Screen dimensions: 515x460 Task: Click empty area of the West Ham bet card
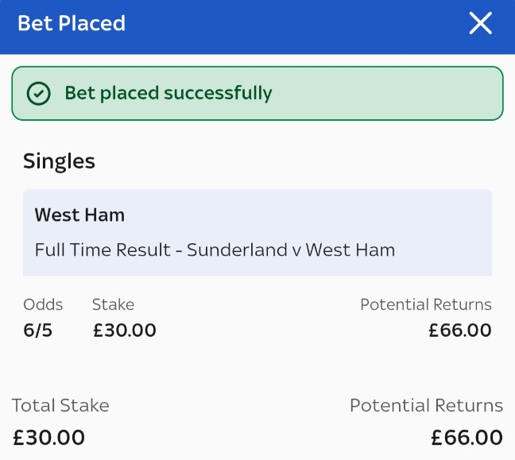pyautogui.click(x=358, y=215)
